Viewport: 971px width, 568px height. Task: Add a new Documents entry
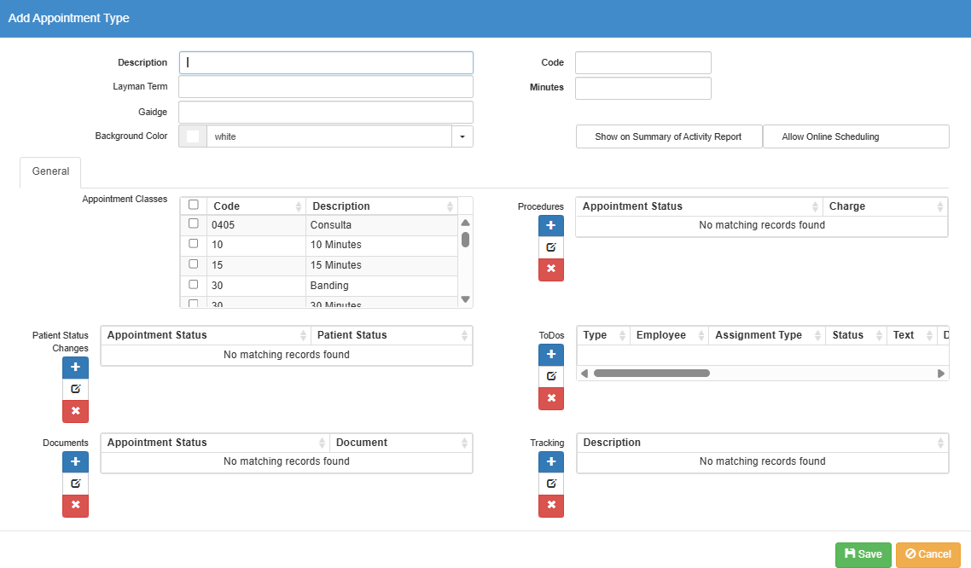coord(75,461)
